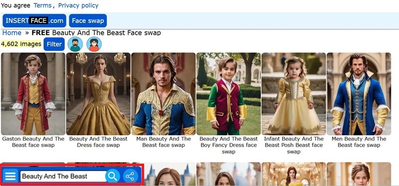Viewport: 399px width, 186px height.
Task: Click the '4,602 images' count text
Action: (21, 44)
